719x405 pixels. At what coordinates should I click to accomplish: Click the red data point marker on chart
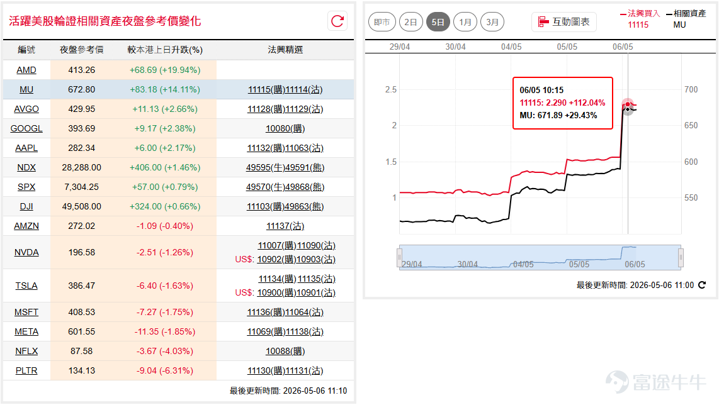[628, 104]
